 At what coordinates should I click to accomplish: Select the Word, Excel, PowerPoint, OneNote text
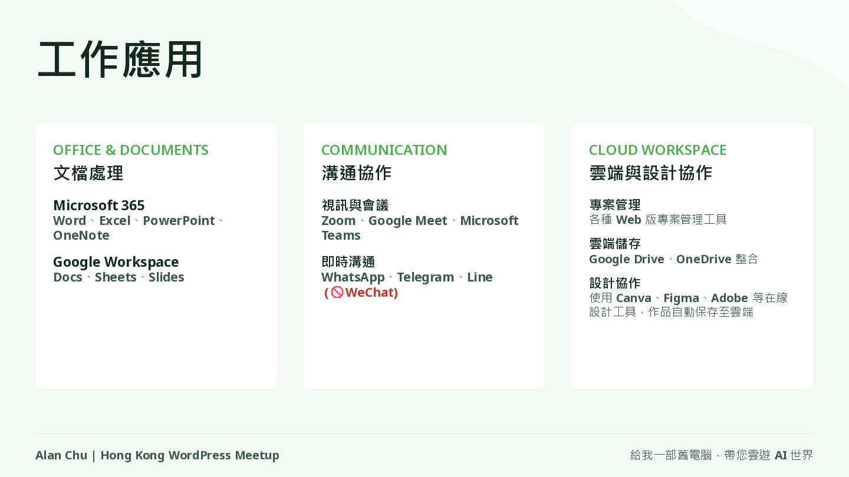pos(139,228)
